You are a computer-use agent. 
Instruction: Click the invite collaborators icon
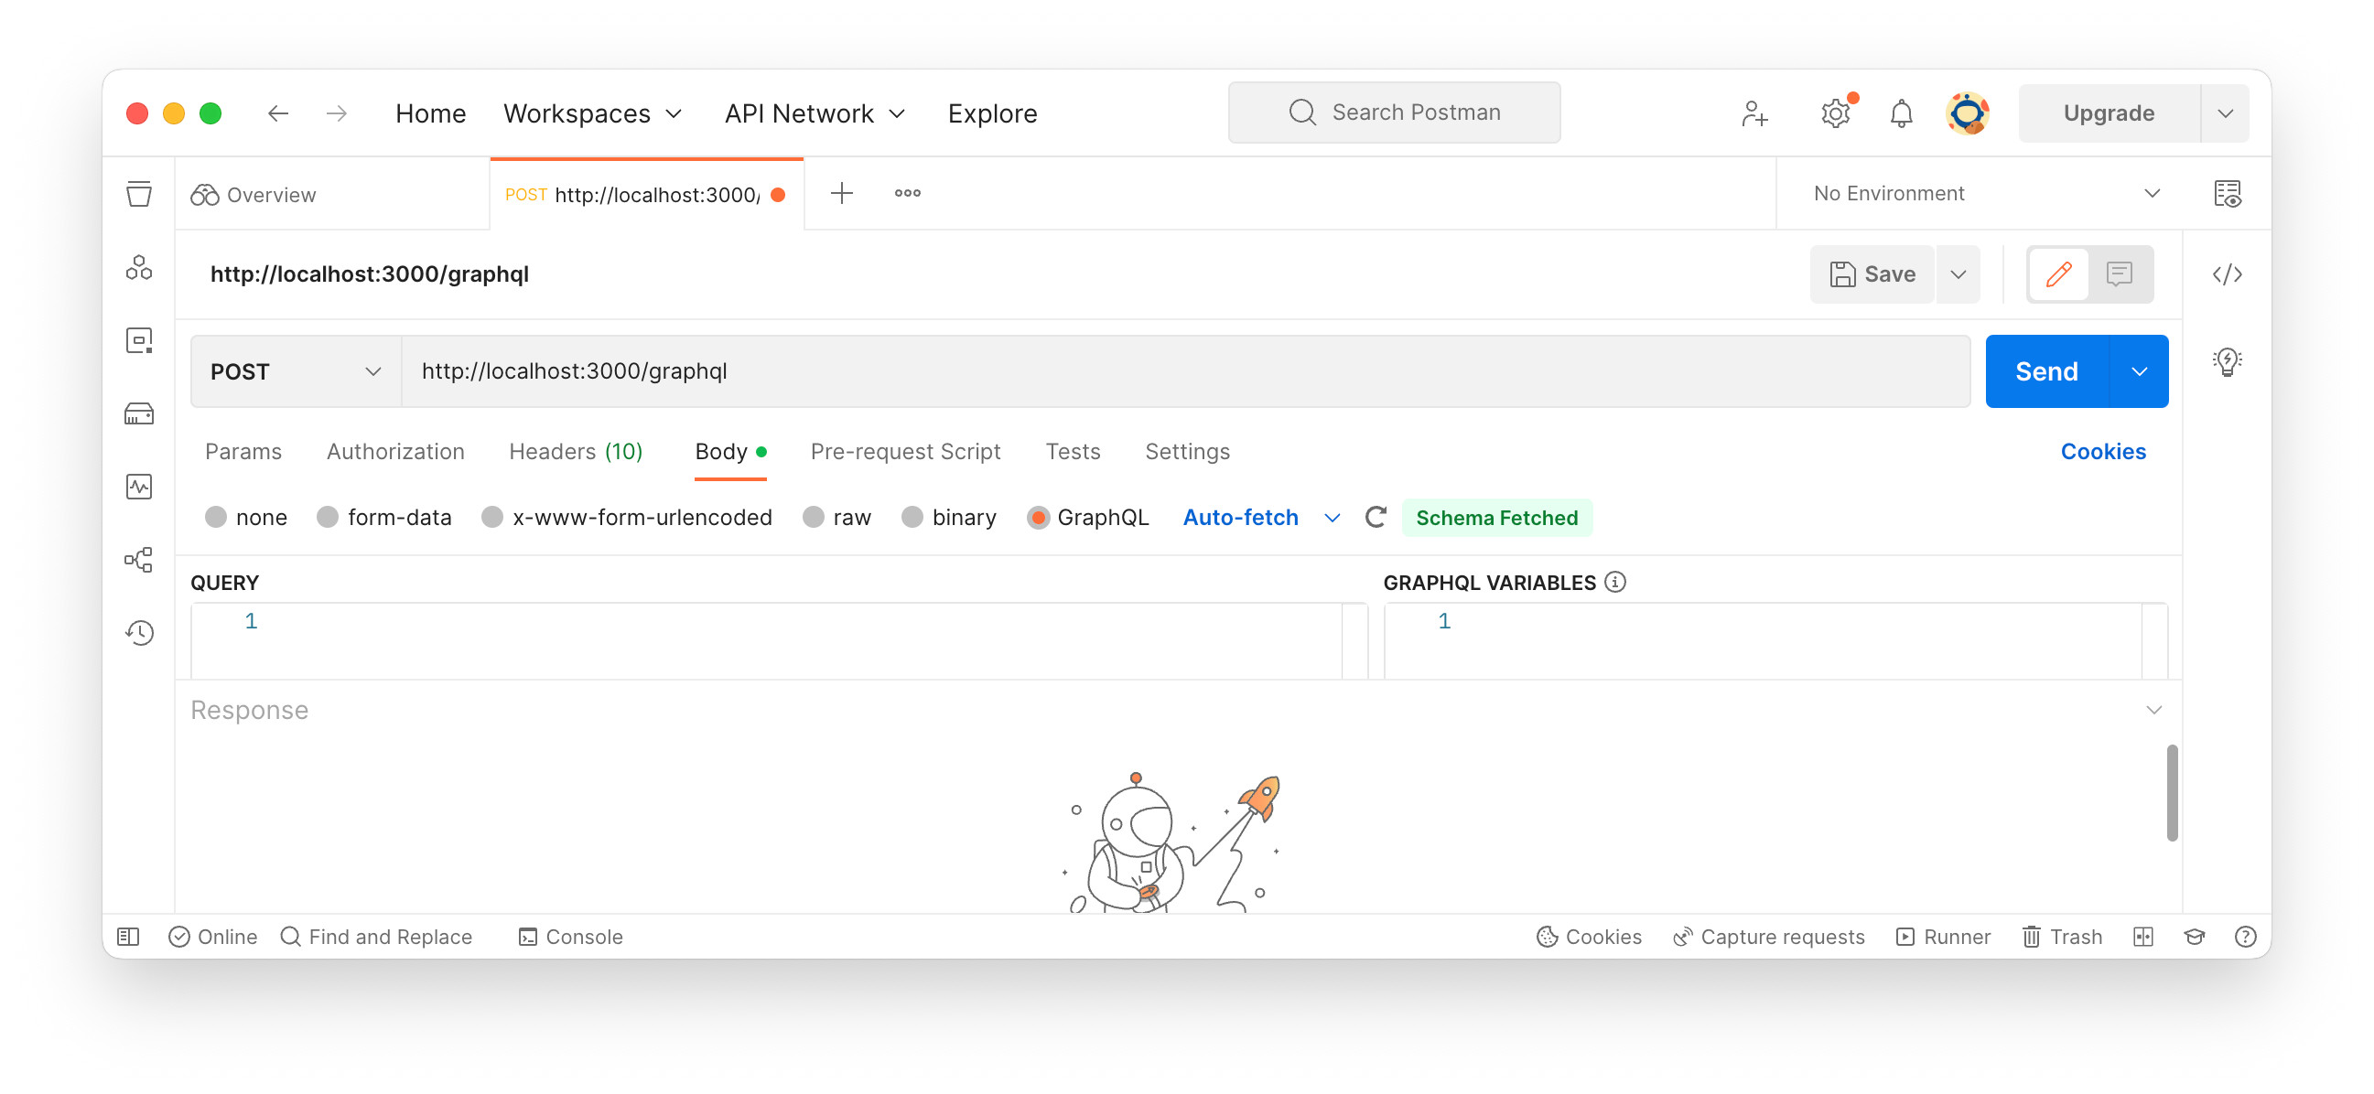pyautogui.click(x=1754, y=113)
